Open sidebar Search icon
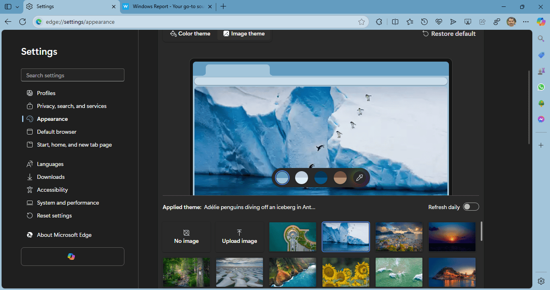 (541, 39)
